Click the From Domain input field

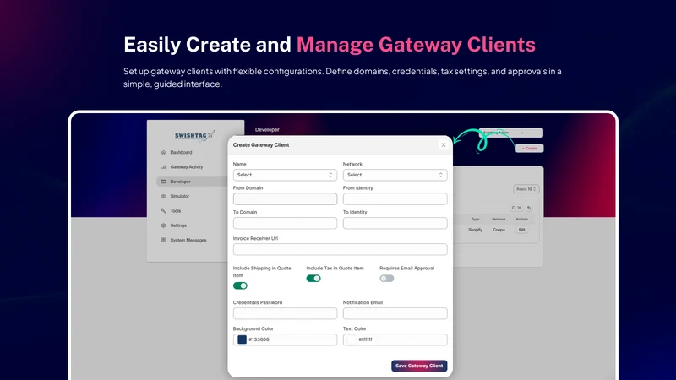(285, 199)
